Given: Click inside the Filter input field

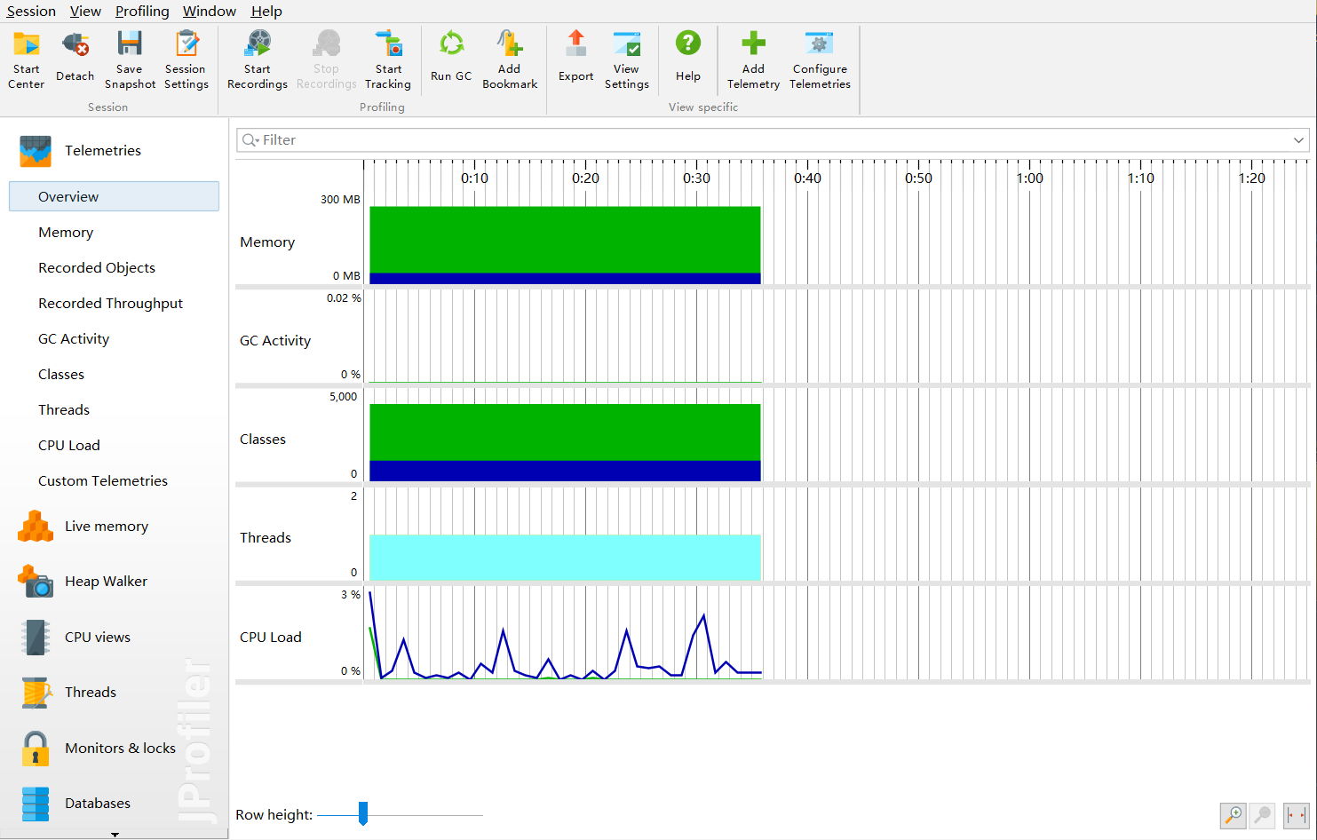Looking at the screenshot, I should 773,140.
